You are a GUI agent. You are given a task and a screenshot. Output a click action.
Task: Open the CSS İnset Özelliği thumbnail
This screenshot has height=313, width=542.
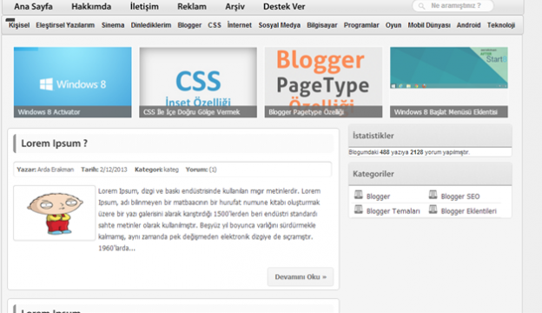[x=198, y=83]
